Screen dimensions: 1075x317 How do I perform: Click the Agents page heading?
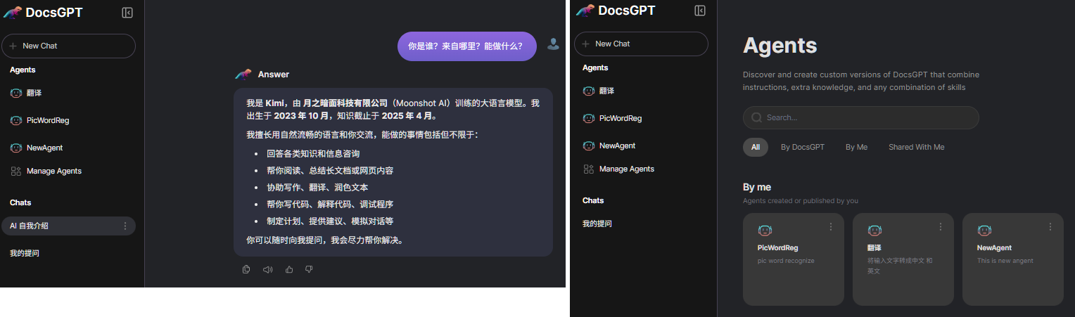pyautogui.click(x=780, y=46)
